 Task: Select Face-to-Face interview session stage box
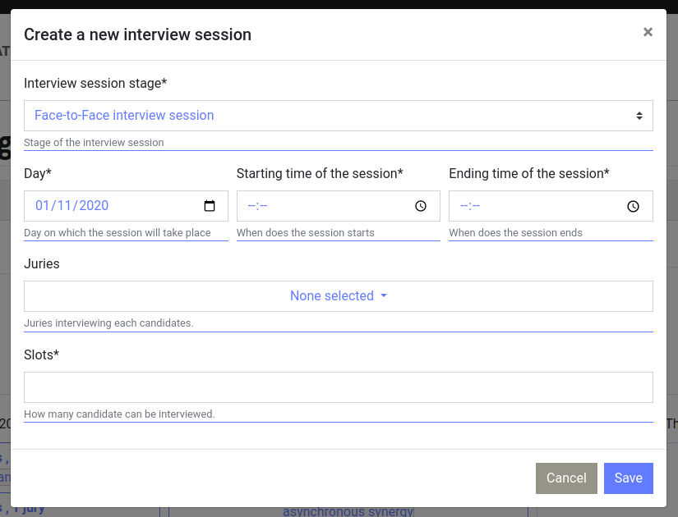(x=329, y=116)
